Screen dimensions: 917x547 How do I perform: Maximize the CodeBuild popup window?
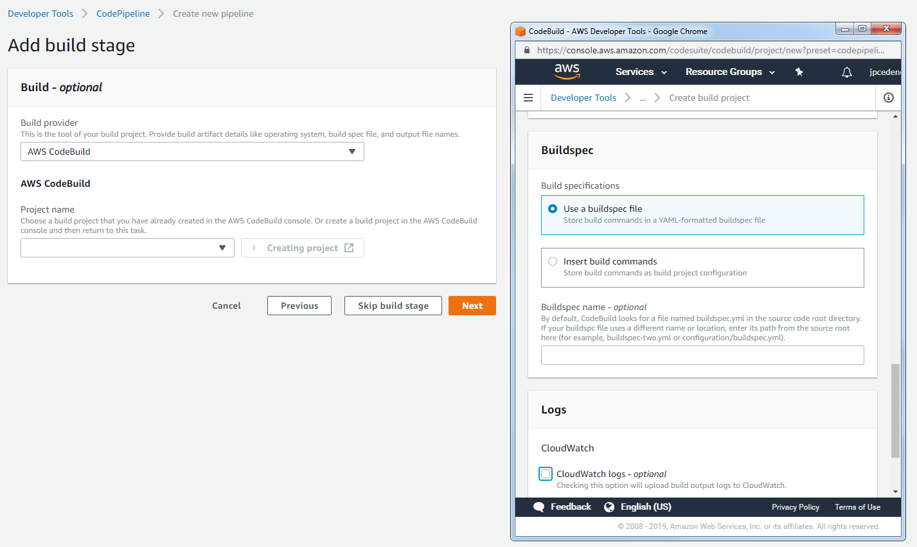pyautogui.click(x=862, y=29)
